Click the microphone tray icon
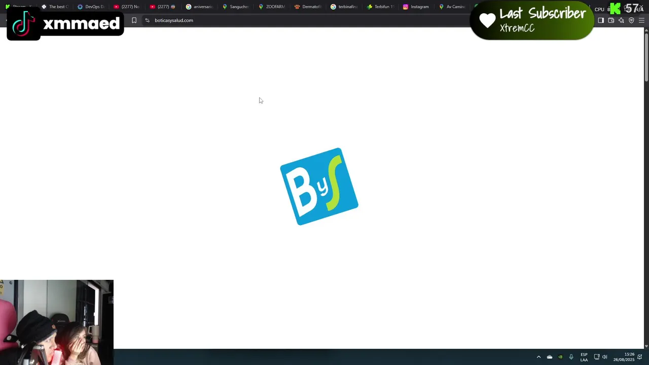Image resolution: width=649 pixels, height=365 pixels. 571,357
